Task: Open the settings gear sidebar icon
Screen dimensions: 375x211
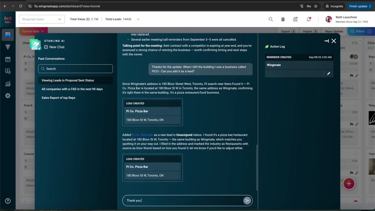Action: click(x=8, y=96)
